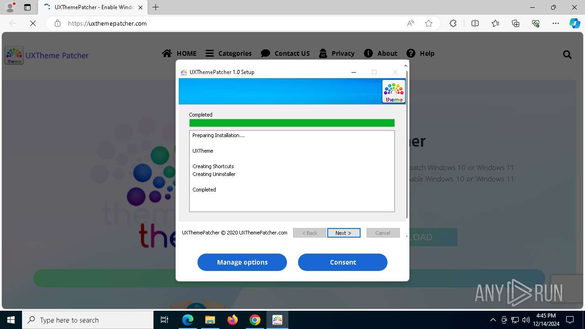Click 'Preparing Installation...' log line
This screenshot has height=329, width=585.
(x=218, y=135)
